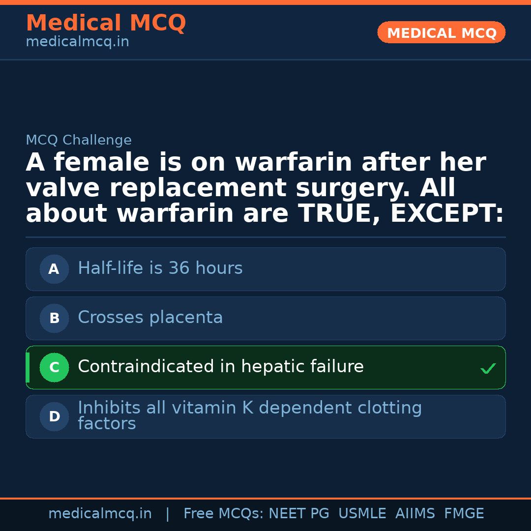Click the green C circle badge
Image resolution: width=531 pixels, height=531 pixels.
pyautogui.click(x=54, y=368)
